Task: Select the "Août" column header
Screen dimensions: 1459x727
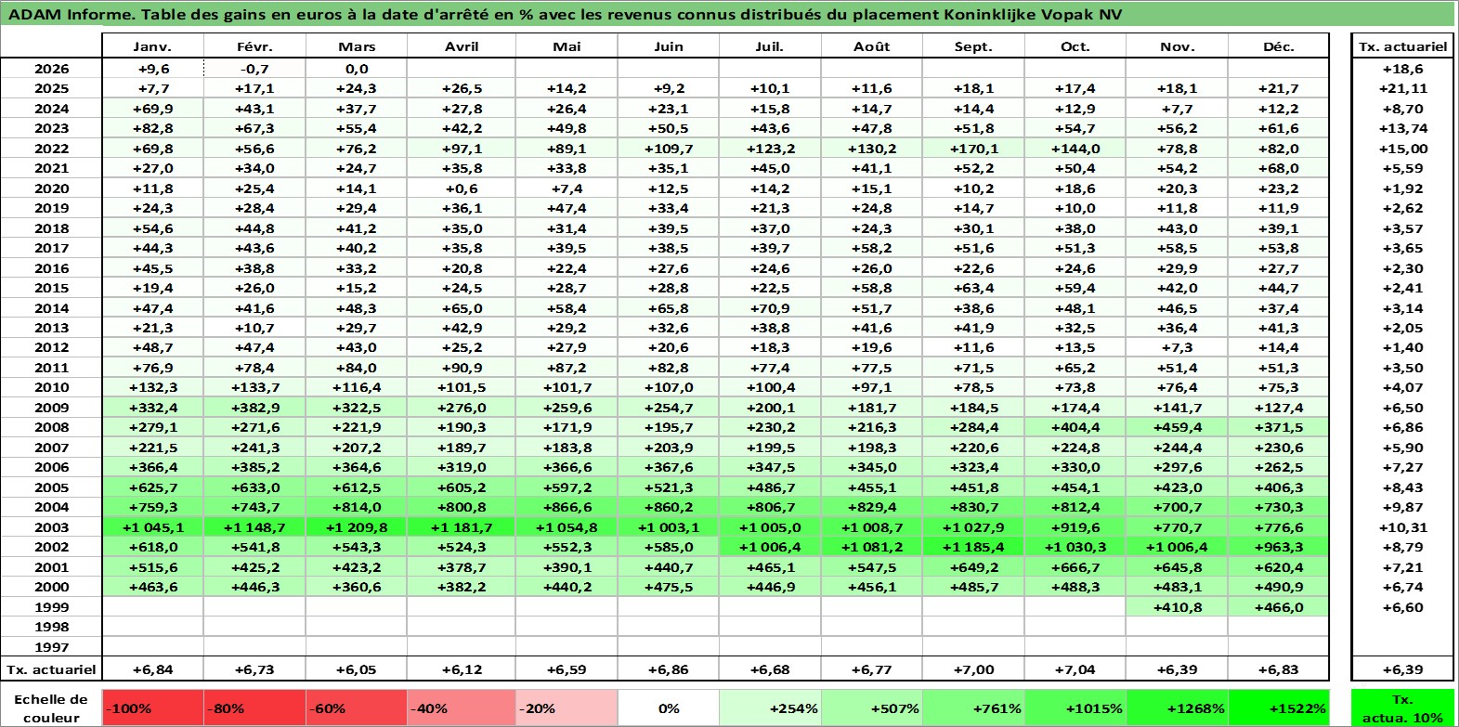Action: coord(872,46)
